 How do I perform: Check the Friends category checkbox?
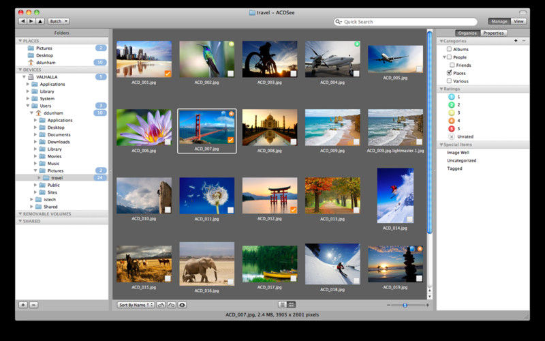452,65
